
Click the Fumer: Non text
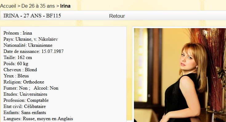point(15,88)
